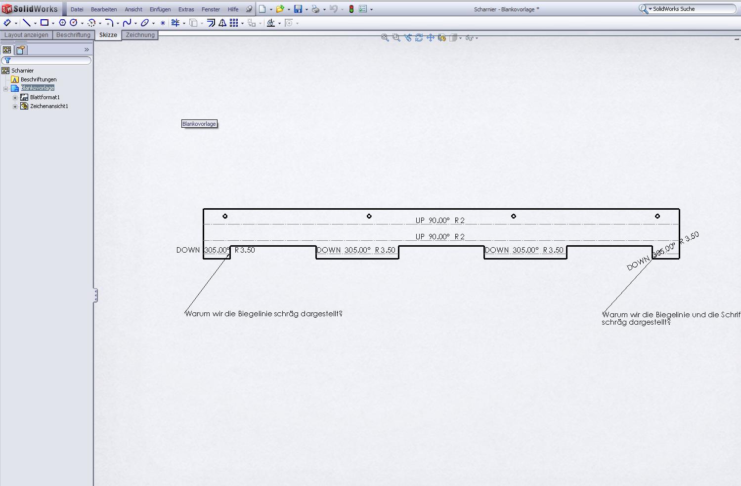This screenshot has height=486, width=741.
Task: Switch to the Beschriftung tab
Action: point(73,35)
